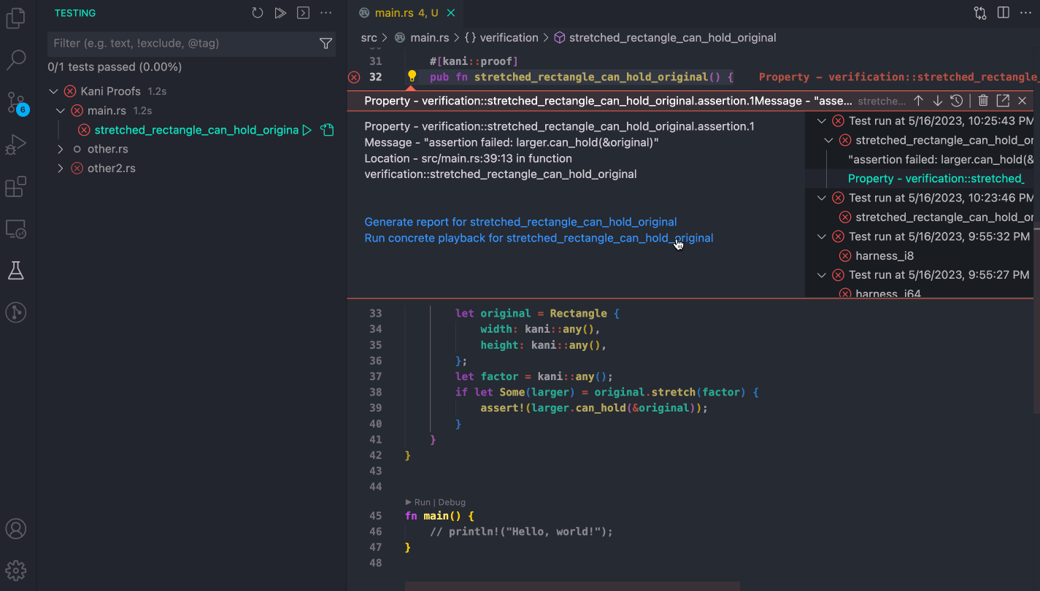Select the Testing flask icon
1040x591 pixels.
pos(16,271)
